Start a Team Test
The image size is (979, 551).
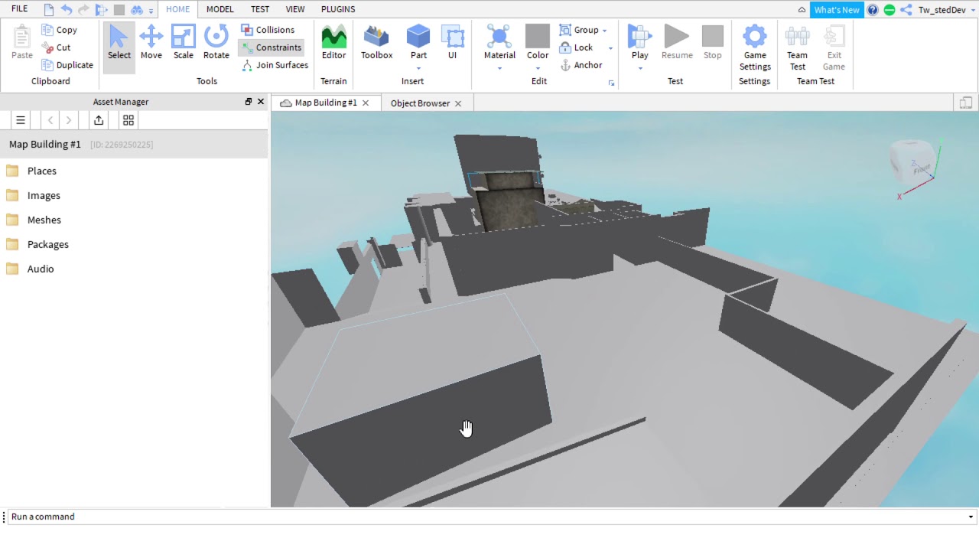pyautogui.click(x=797, y=47)
